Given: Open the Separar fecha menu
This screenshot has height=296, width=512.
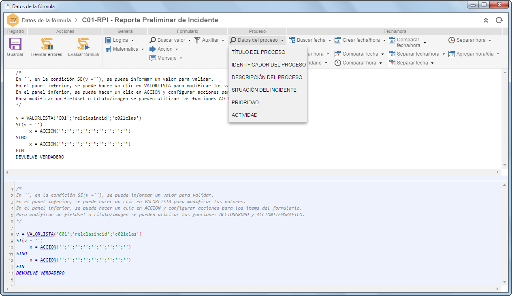Looking at the screenshot, I should click(x=411, y=63).
